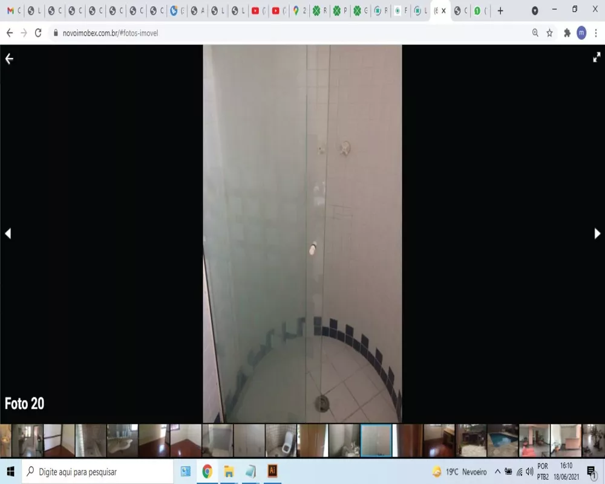605x484 pixels.
Task: Open the battery power tray icon
Action: (509, 472)
